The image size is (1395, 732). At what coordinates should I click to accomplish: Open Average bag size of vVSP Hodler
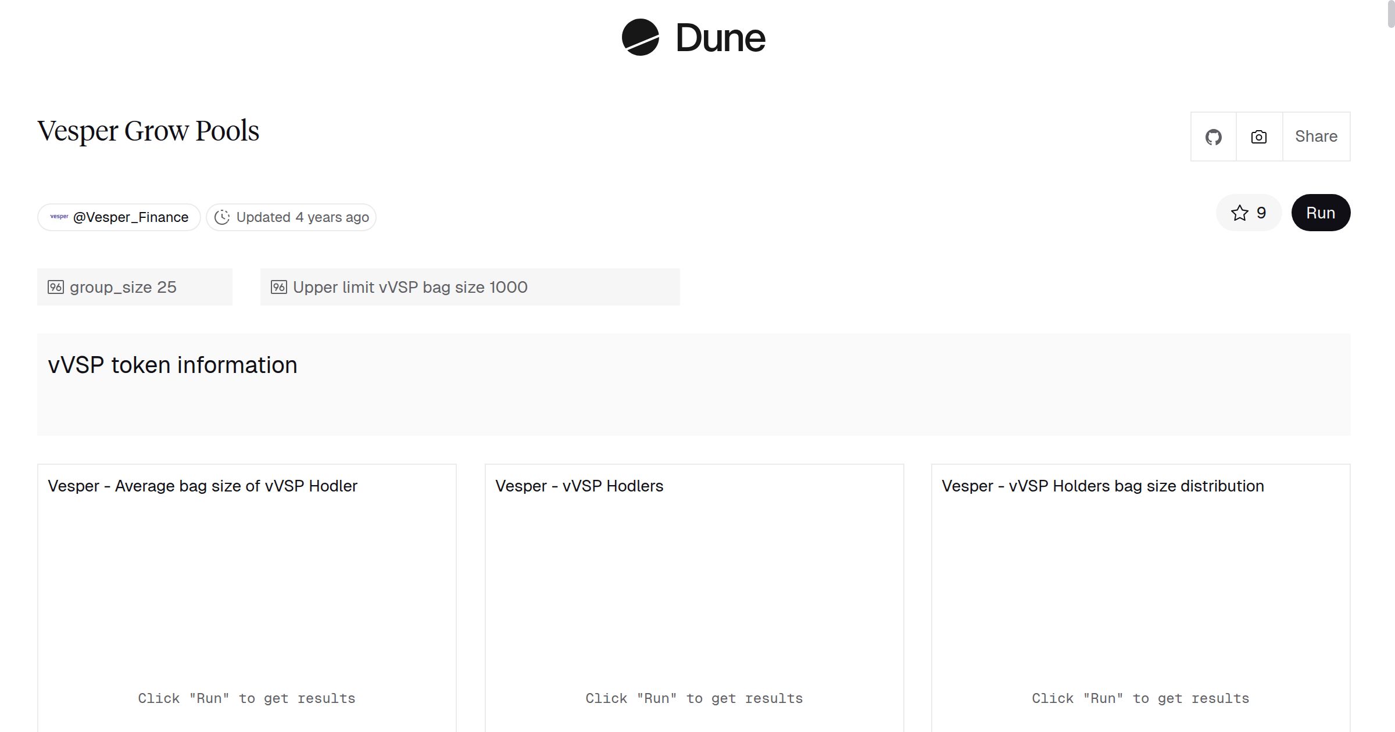click(202, 486)
